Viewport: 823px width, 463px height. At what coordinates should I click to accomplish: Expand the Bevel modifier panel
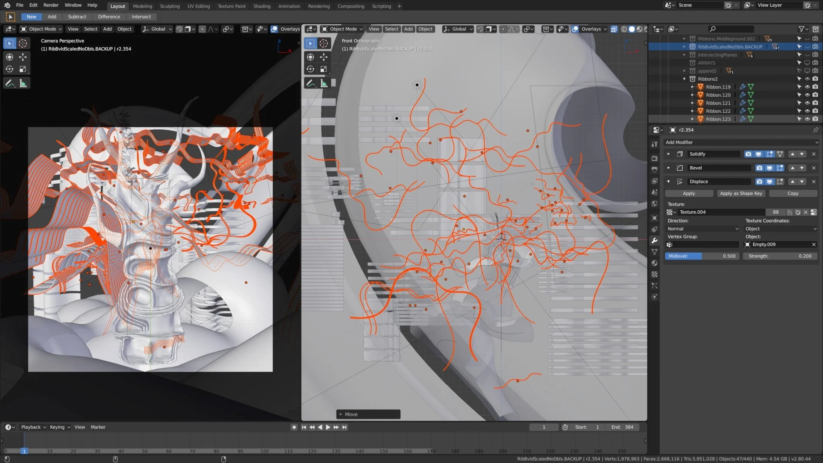(x=668, y=168)
